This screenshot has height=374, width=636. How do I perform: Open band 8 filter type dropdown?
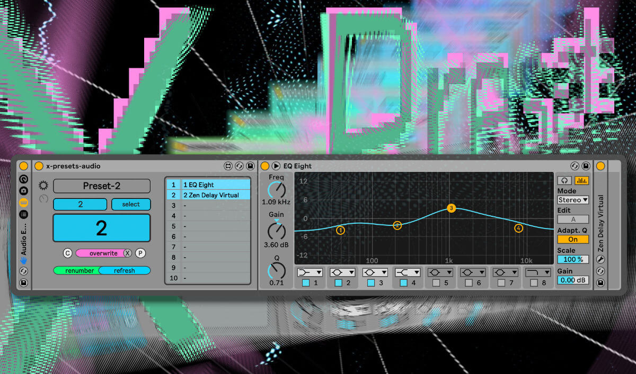point(537,272)
